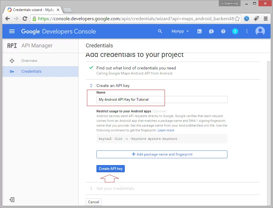Click the blue 'a' extension icon
Viewport: 273px width, 208px height.
click(247, 18)
